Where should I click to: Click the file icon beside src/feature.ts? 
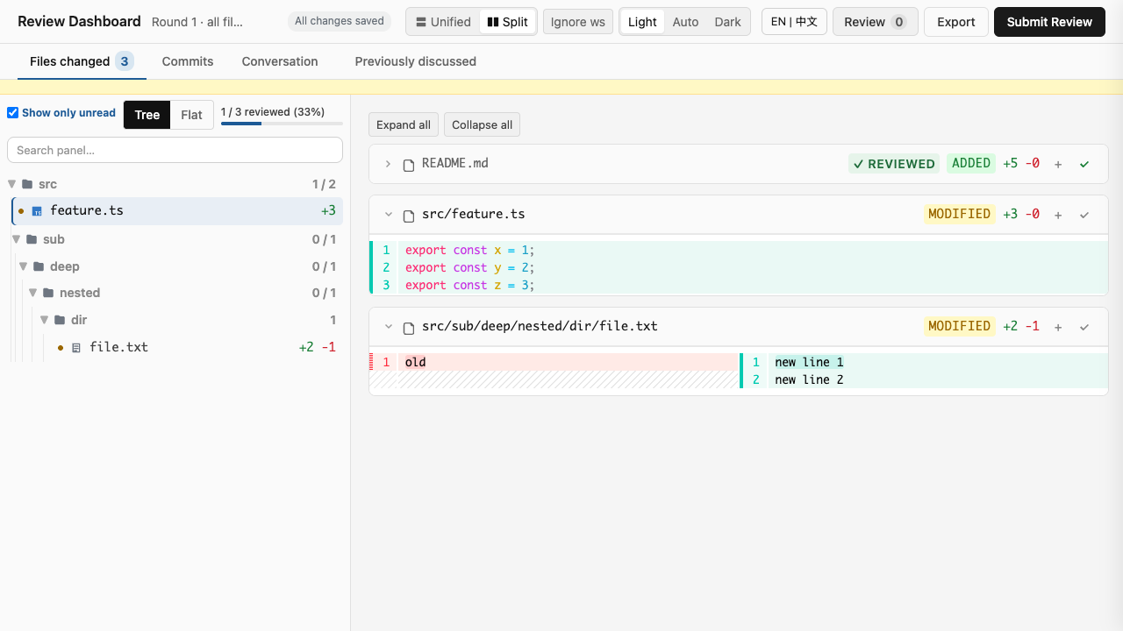(409, 216)
